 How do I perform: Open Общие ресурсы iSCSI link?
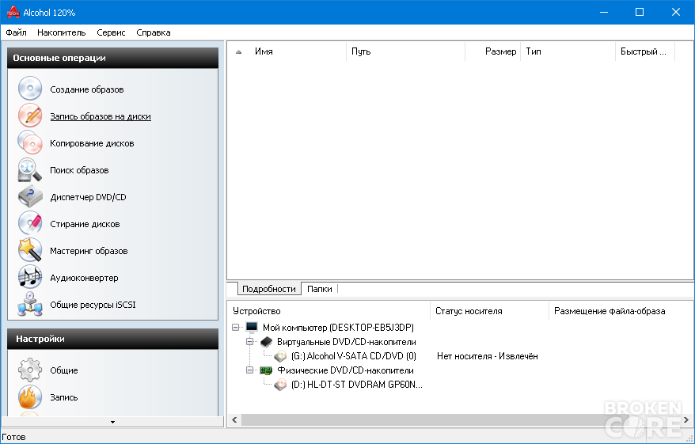pos(93,305)
